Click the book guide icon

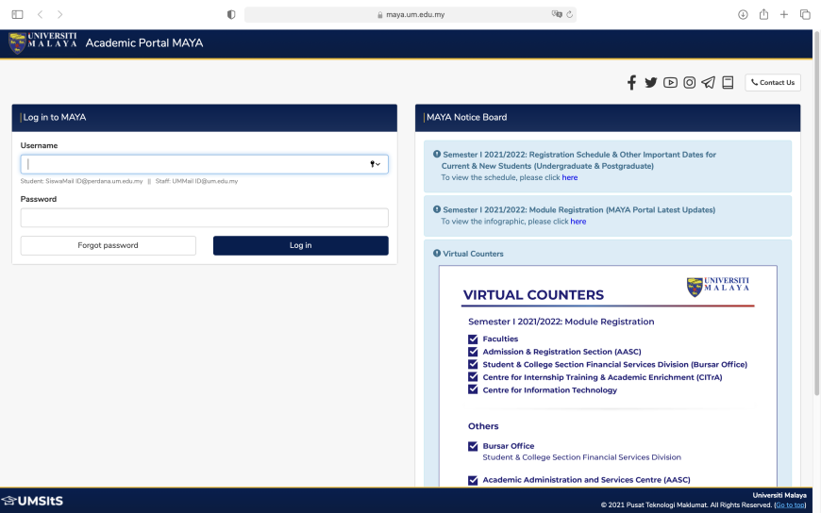coord(728,83)
